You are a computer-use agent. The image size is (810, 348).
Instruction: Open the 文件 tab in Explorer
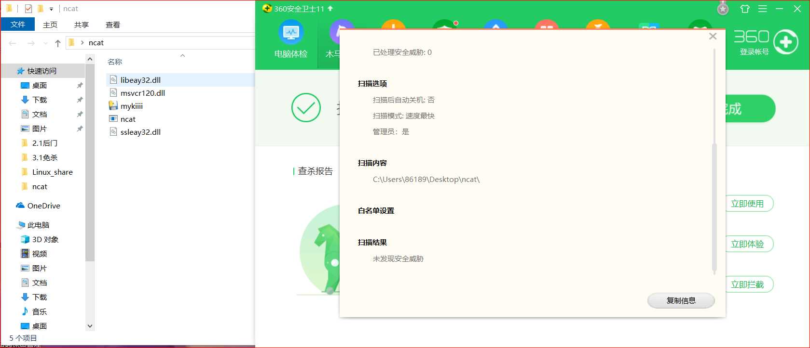coord(18,25)
